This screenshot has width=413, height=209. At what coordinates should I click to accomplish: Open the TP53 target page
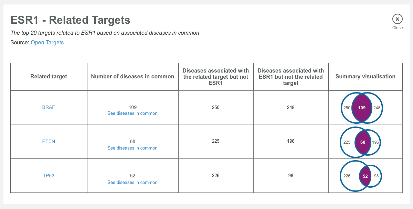pos(49,176)
